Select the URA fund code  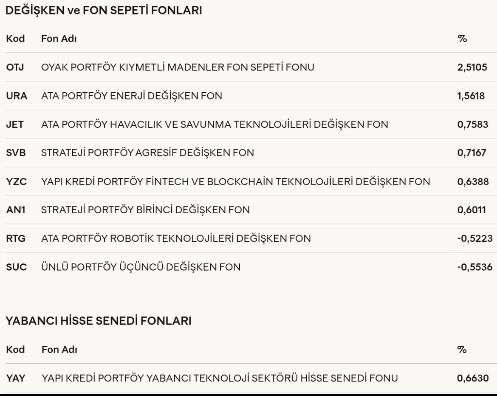pos(17,96)
